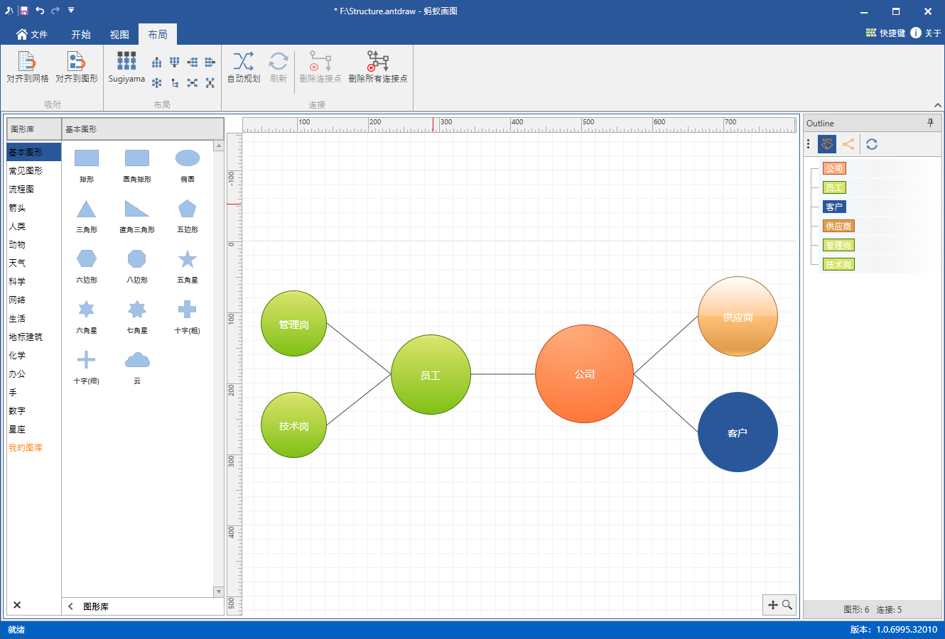
Task: Apply the radial star layout icon
Action: click(157, 83)
